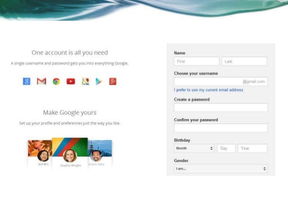Image resolution: width=288 pixels, height=216 pixels.
Task: Click the YouTube play icon
Action: coord(71,81)
